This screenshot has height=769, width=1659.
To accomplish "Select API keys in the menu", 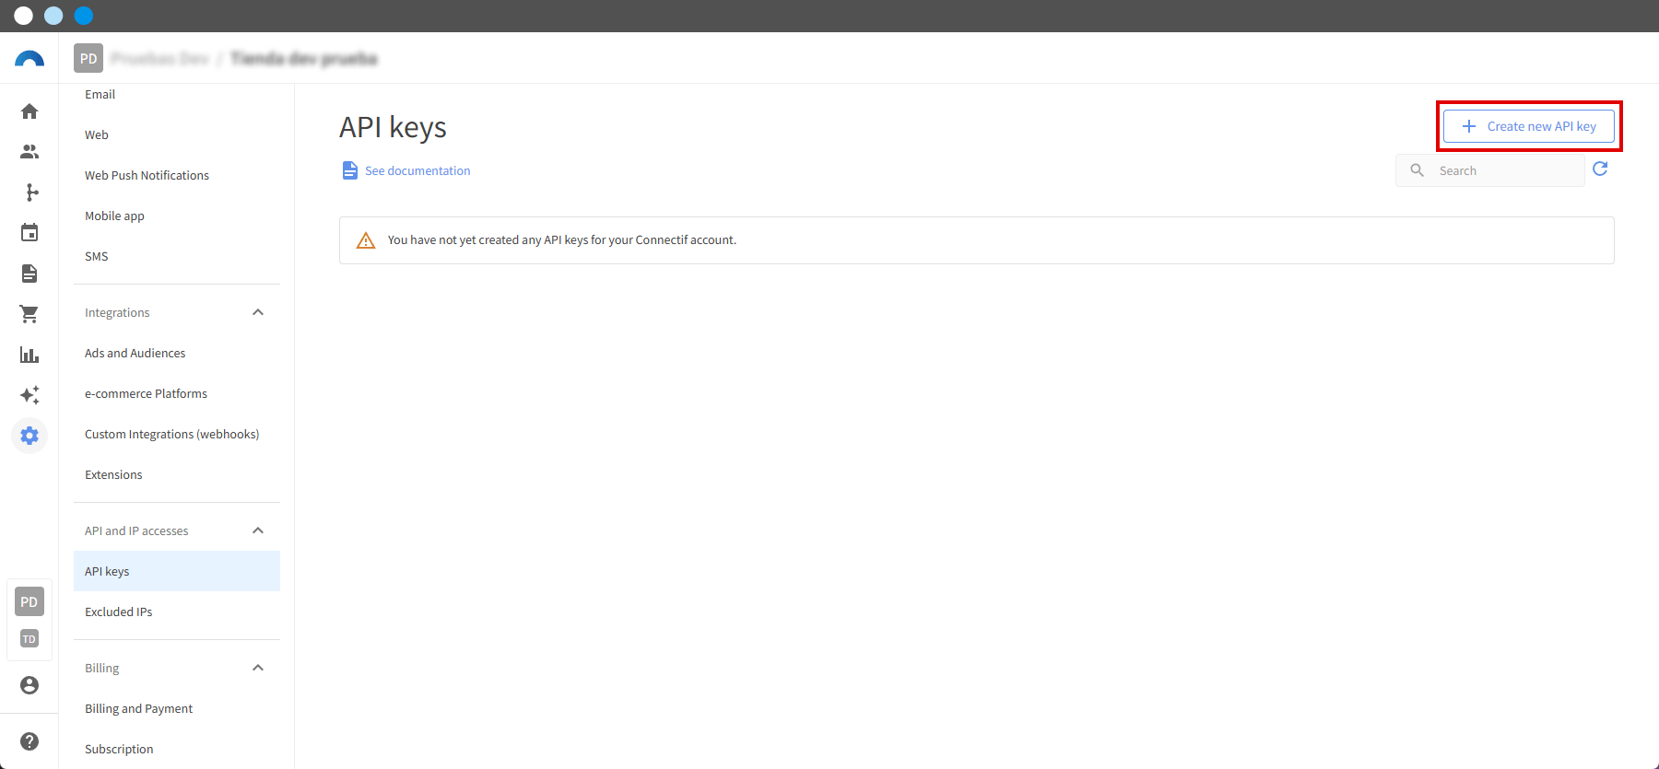I will (x=177, y=571).
